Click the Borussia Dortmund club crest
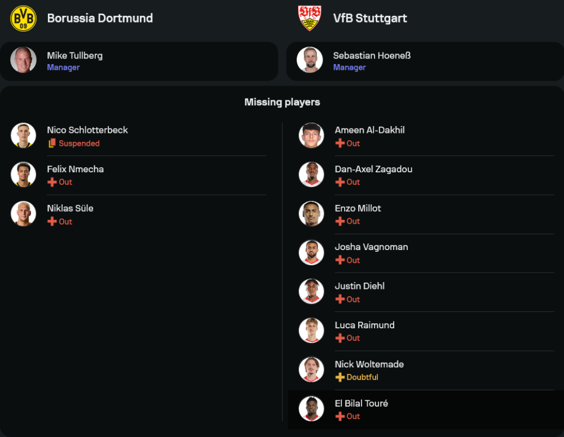 point(23,18)
